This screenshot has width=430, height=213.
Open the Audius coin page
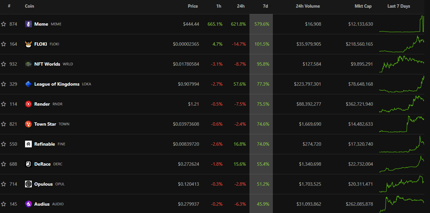(42, 204)
